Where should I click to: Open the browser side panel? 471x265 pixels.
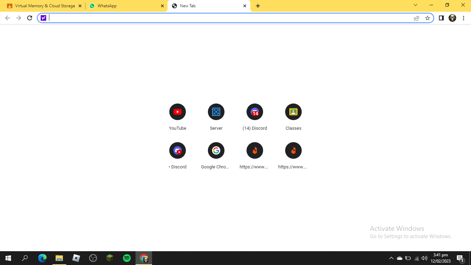(x=441, y=18)
